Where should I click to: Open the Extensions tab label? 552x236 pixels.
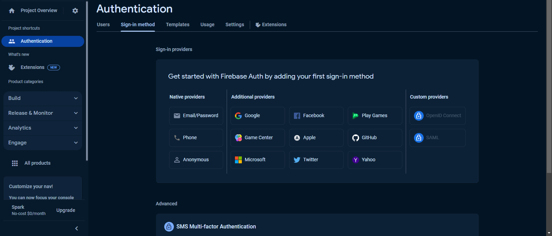coord(274,24)
